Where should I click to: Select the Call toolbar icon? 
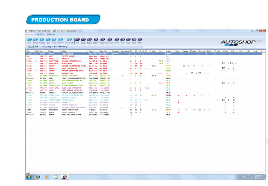[49, 39]
